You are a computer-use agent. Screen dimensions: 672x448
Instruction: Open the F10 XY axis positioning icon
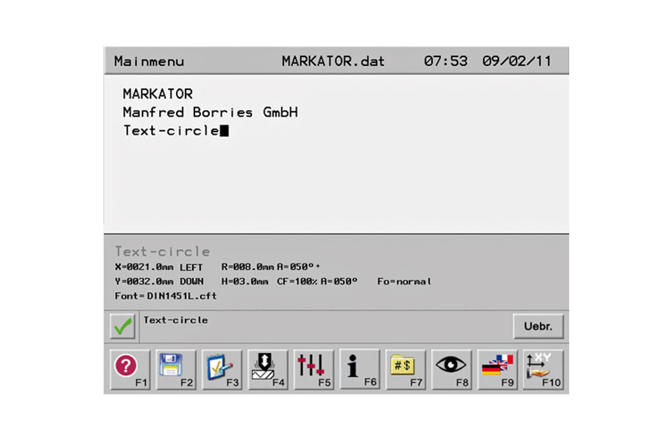544,369
